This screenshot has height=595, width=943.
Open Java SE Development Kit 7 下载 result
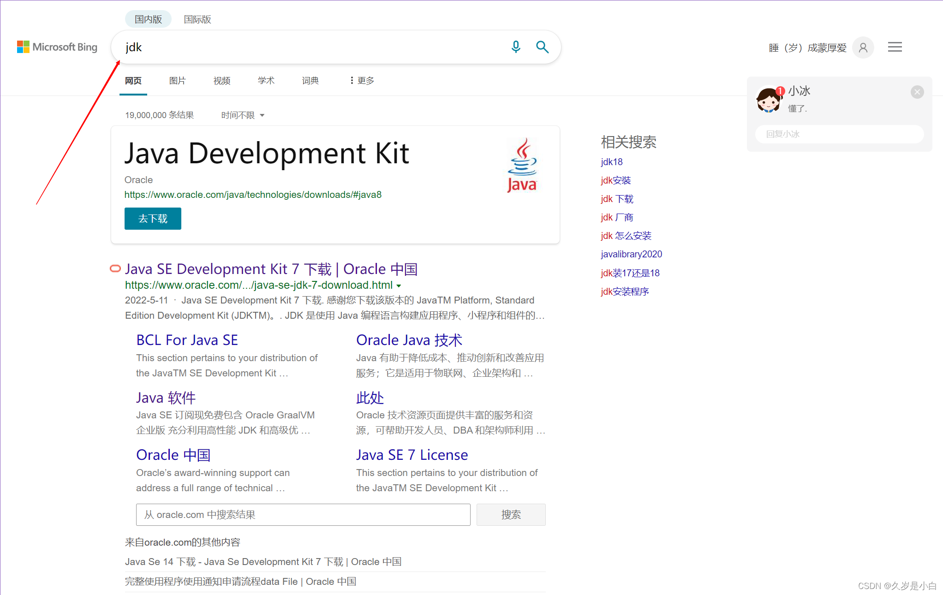(x=271, y=269)
